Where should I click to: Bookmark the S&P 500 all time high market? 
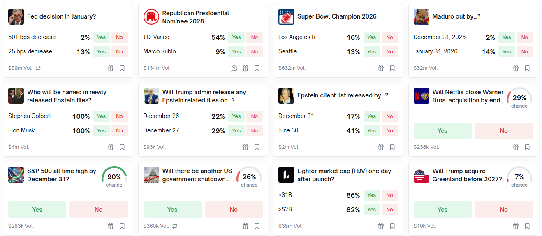[x=122, y=226]
